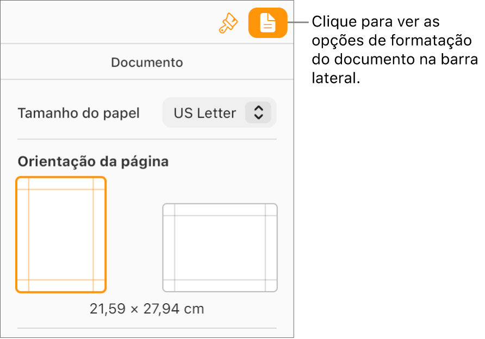
Task: Confirm selection on portrait thumbnail
Action: pos(61,234)
